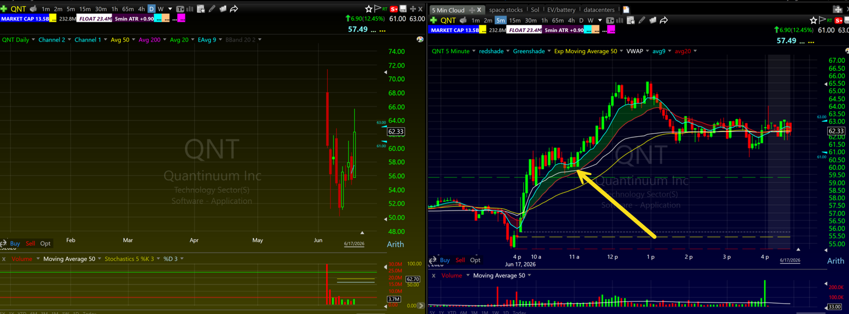Click the QNT symbol field in the 5 Minute chart
Image resolution: width=849 pixels, height=314 pixels.
tap(448, 20)
